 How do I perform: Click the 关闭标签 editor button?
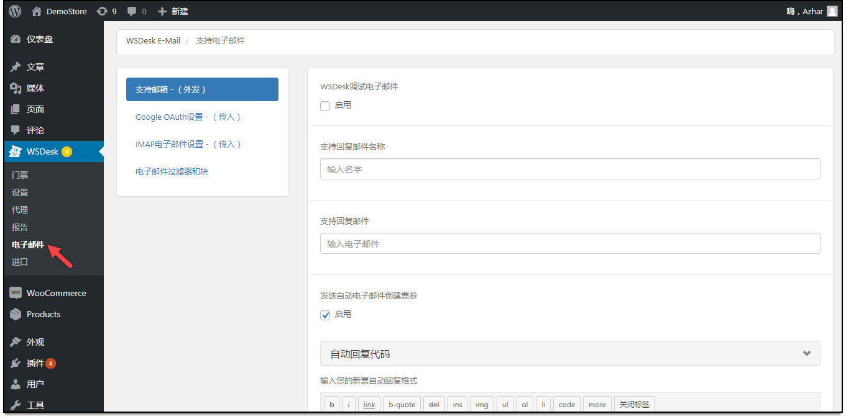tap(635, 405)
